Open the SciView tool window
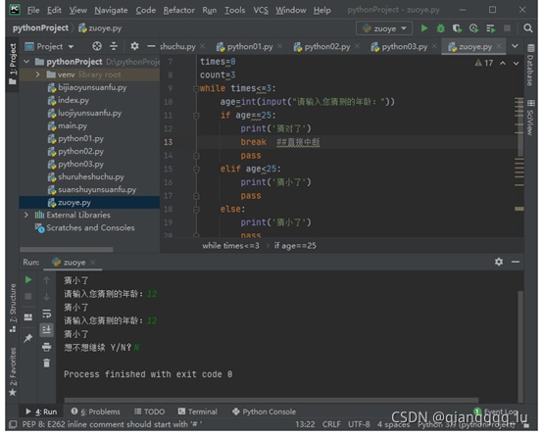Image resolution: width=543 pixels, height=436 pixels. (530, 118)
